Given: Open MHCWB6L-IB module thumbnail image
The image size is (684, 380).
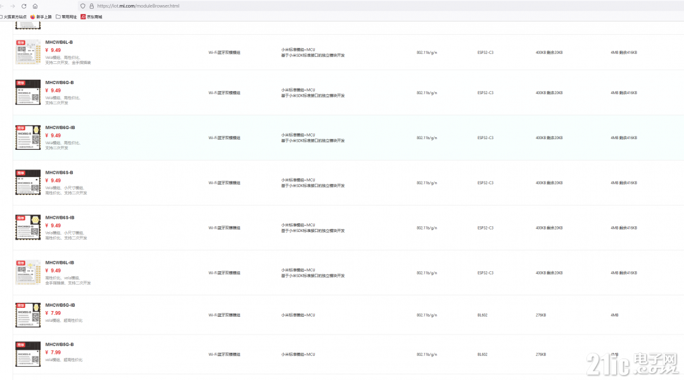Looking at the screenshot, I should pos(28,273).
